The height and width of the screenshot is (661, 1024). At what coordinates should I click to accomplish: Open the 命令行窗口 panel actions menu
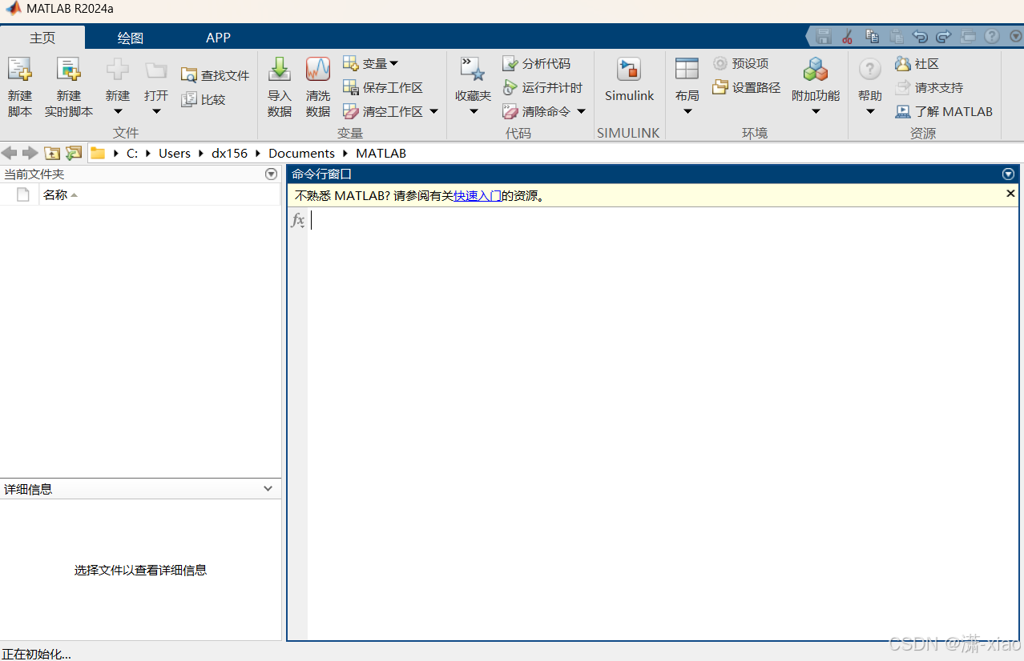1008,174
